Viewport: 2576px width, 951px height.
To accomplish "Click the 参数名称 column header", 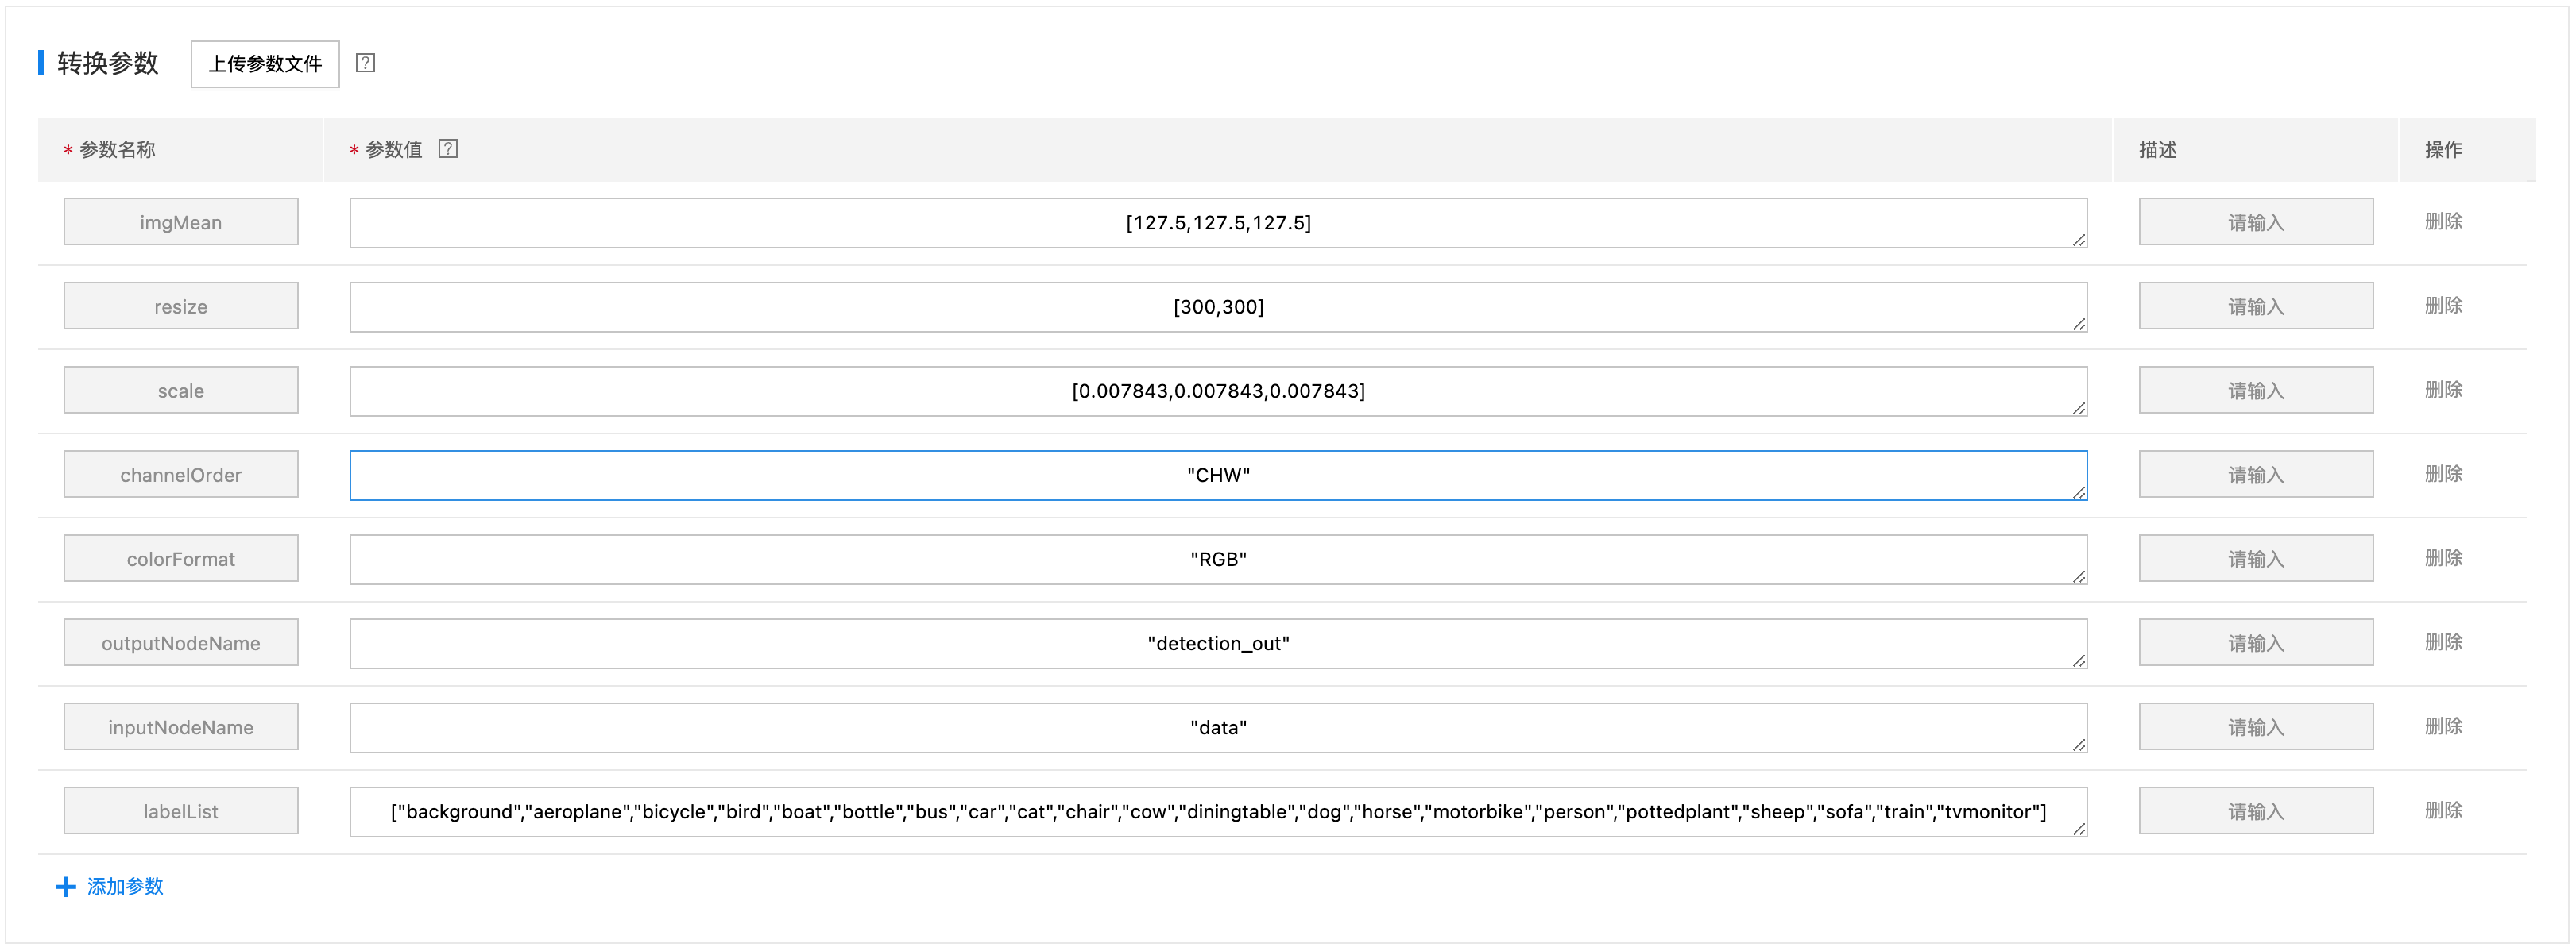I will coord(117,150).
